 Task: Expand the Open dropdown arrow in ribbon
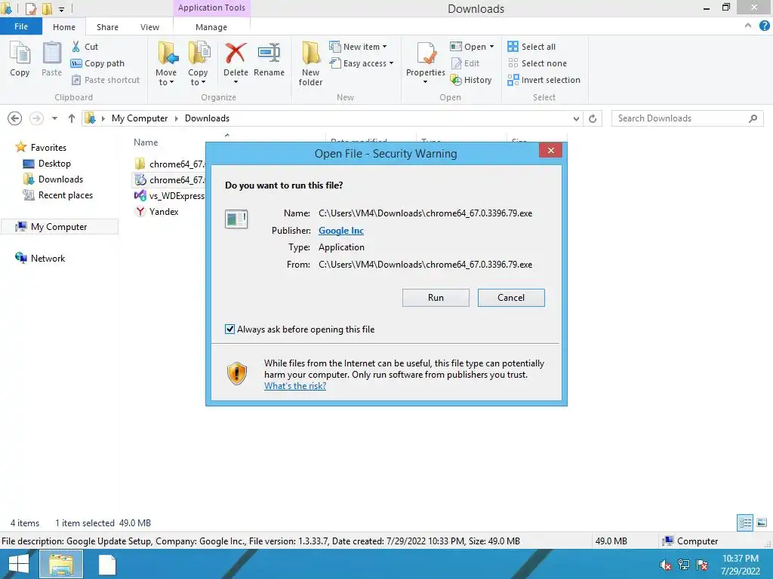(491, 47)
